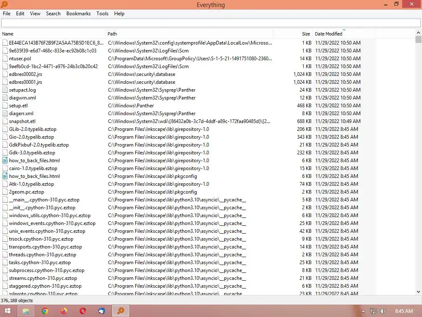Open the Tools menu

click(102, 14)
